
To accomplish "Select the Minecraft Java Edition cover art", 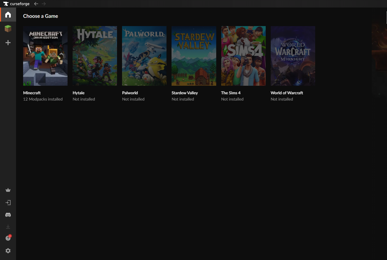I will [45, 56].
